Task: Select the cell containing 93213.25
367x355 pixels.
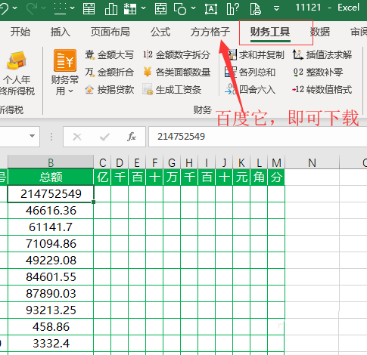Action: pyautogui.click(x=51, y=310)
